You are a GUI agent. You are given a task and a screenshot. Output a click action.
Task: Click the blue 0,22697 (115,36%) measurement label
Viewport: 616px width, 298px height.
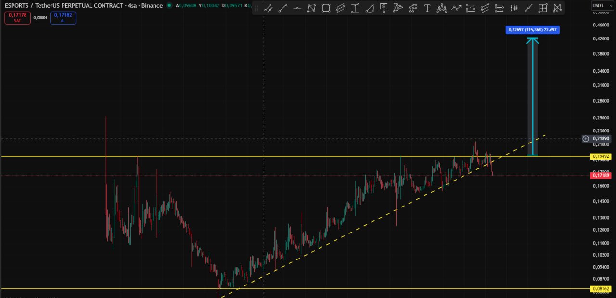pos(532,30)
